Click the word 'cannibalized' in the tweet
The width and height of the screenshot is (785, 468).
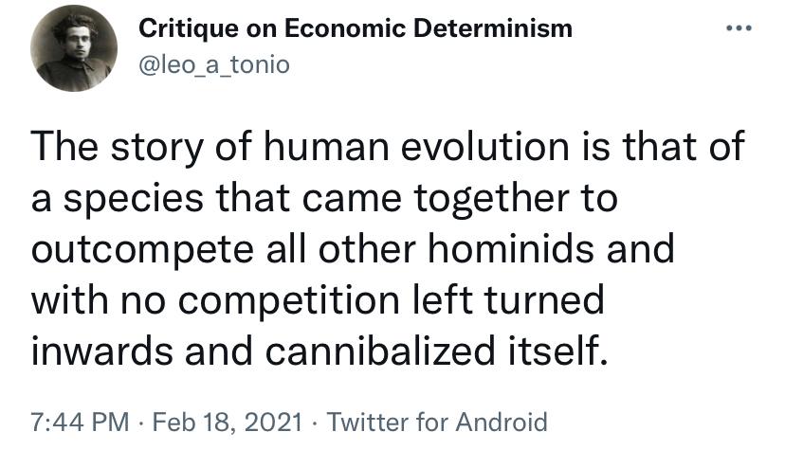pyautogui.click(x=380, y=351)
